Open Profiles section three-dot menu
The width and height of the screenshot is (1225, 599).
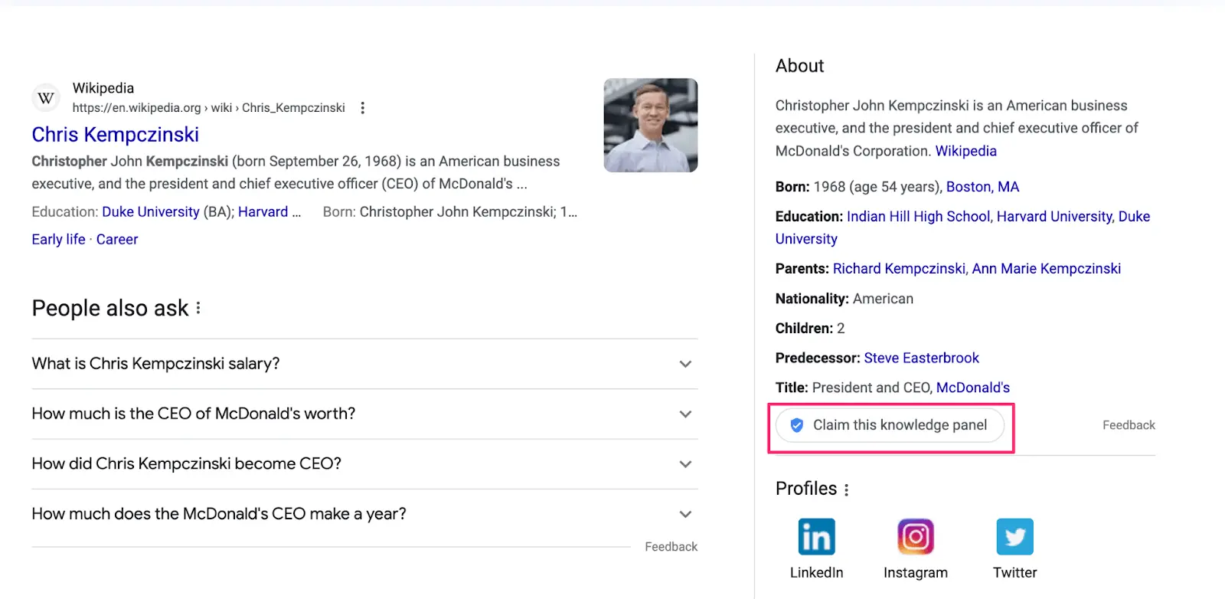coord(846,489)
